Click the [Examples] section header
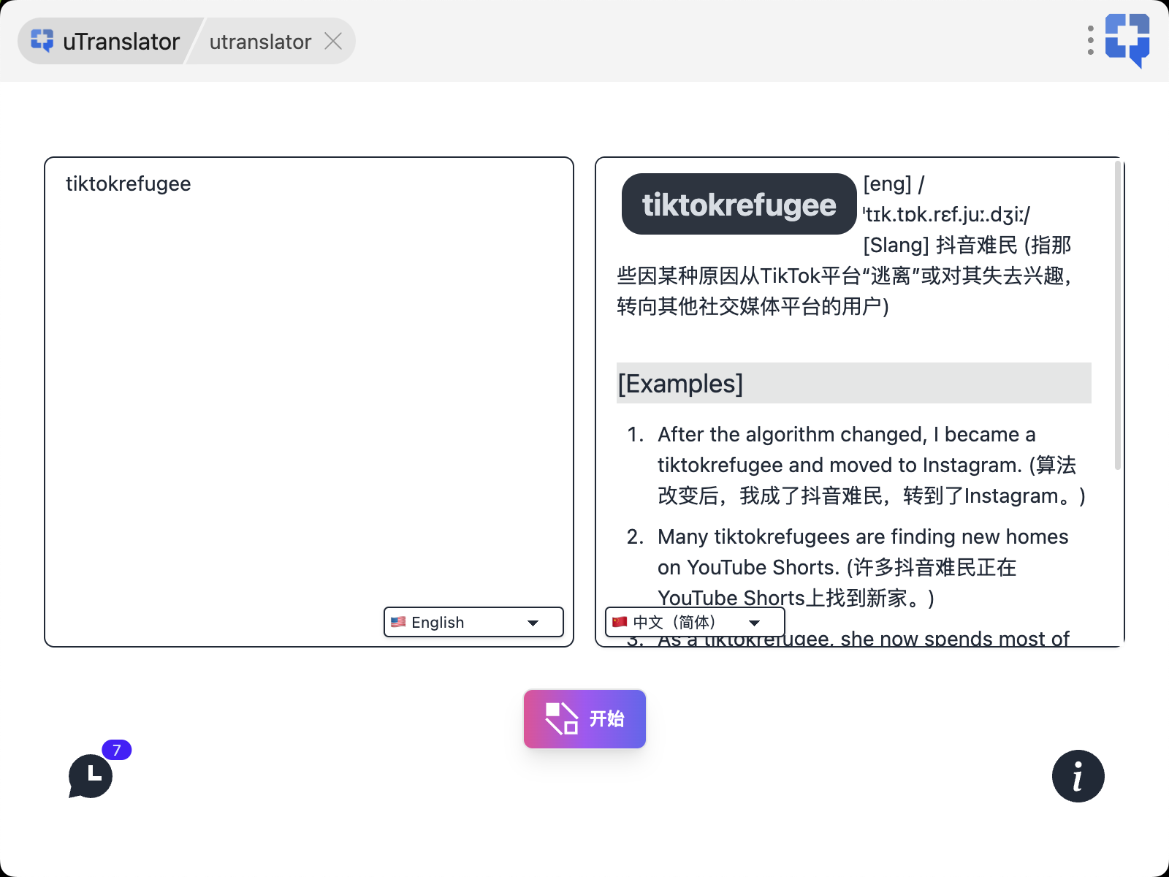This screenshot has width=1169, height=877. tap(853, 383)
